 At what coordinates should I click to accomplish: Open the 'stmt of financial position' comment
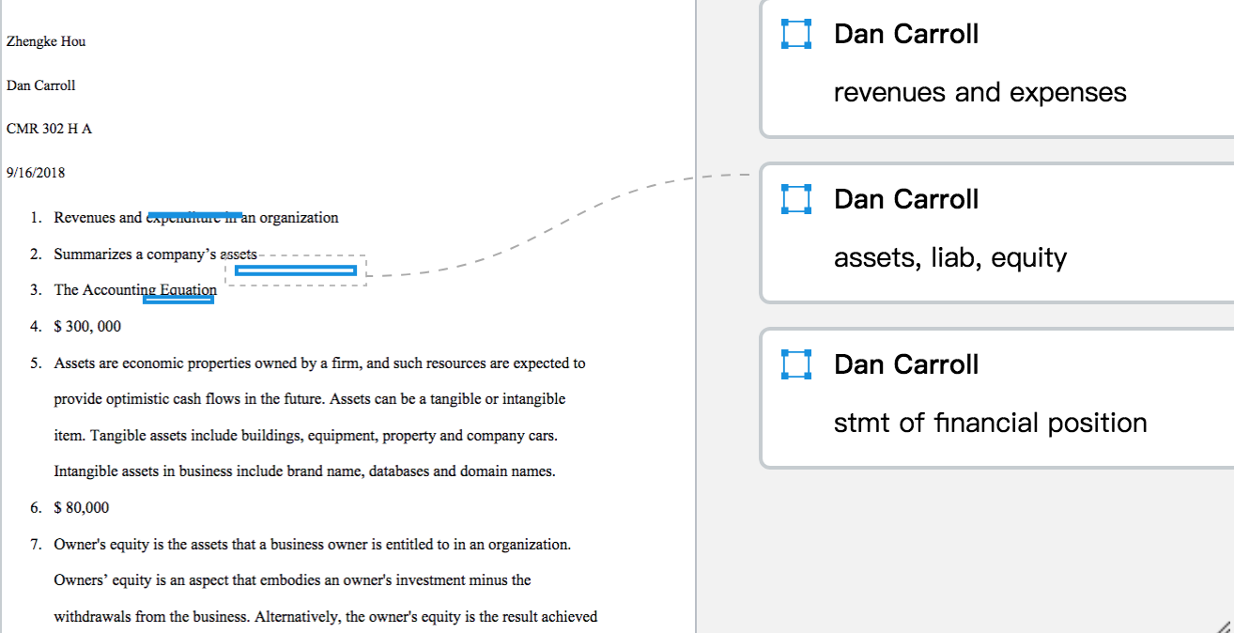[997, 398]
